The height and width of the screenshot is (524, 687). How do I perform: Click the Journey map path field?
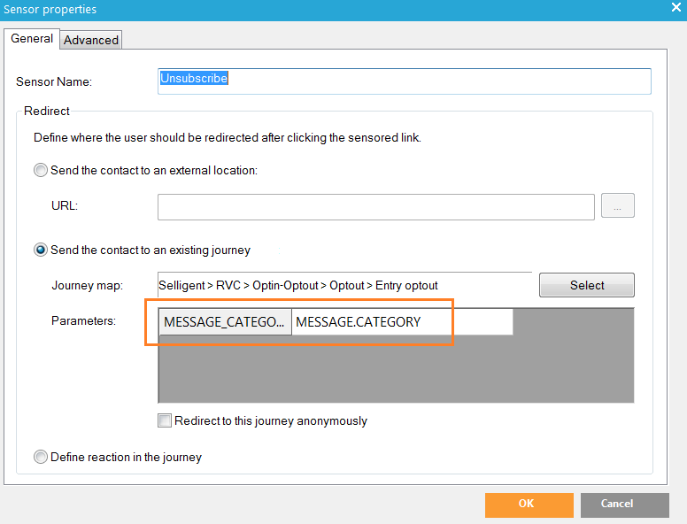[x=343, y=285]
